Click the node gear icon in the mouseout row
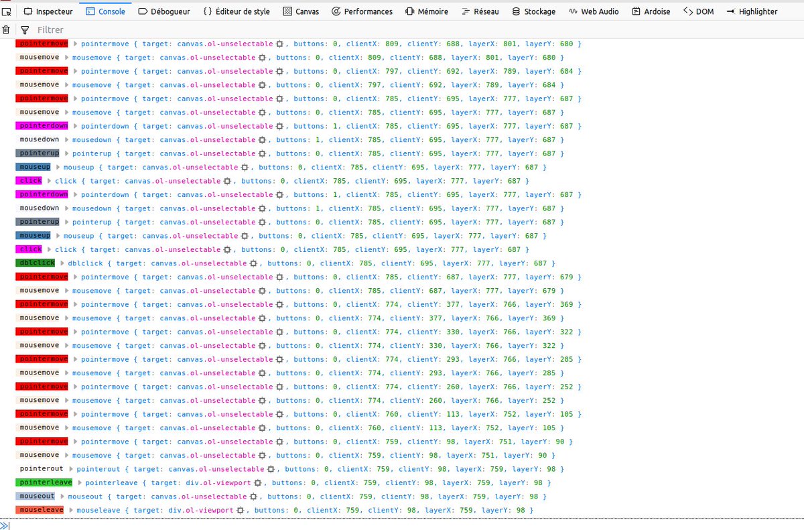804x530 pixels. [x=253, y=496]
